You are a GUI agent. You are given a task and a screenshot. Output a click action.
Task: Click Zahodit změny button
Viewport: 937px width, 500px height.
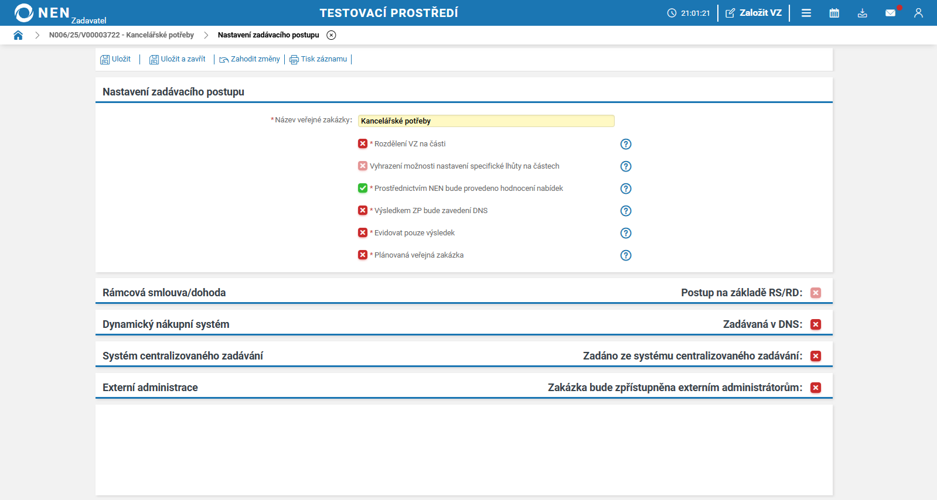[250, 59]
